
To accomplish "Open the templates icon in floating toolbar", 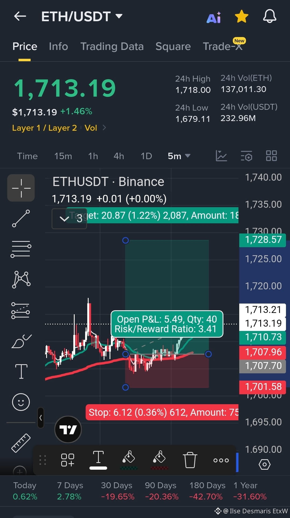I will (68, 460).
